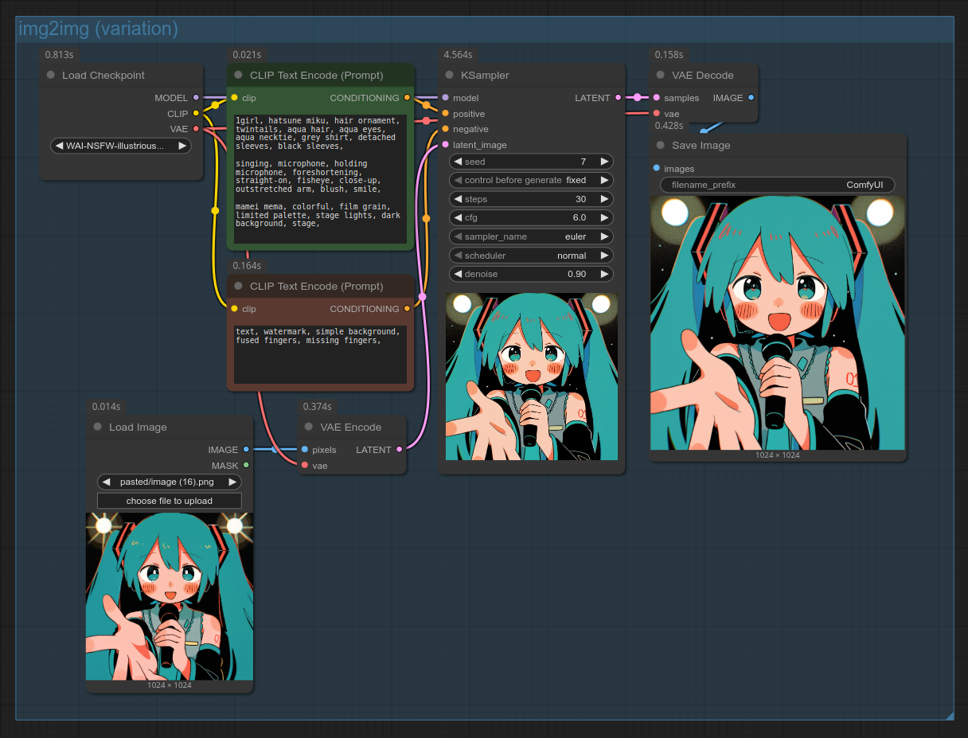The image size is (968, 738).
Task: Collapse the VAE Encode node via its dot
Action: pyautogui.click(x=308, y=428)
